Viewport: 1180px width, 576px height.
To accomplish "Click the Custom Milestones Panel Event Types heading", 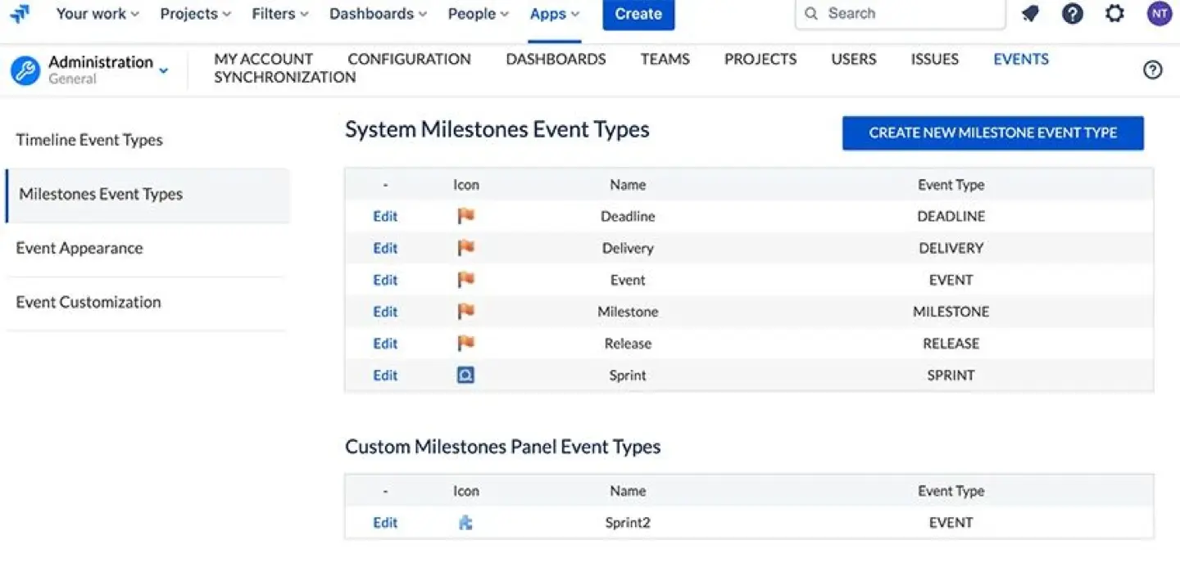I will (503, 447).
